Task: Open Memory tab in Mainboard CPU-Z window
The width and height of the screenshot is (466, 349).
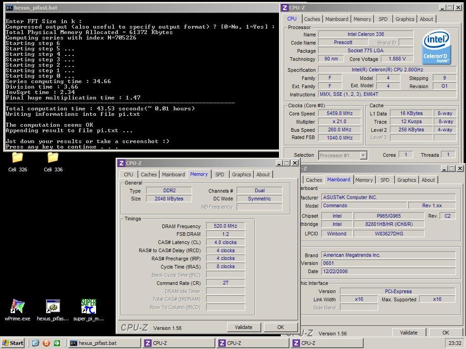Action: [x=364, y=180]
